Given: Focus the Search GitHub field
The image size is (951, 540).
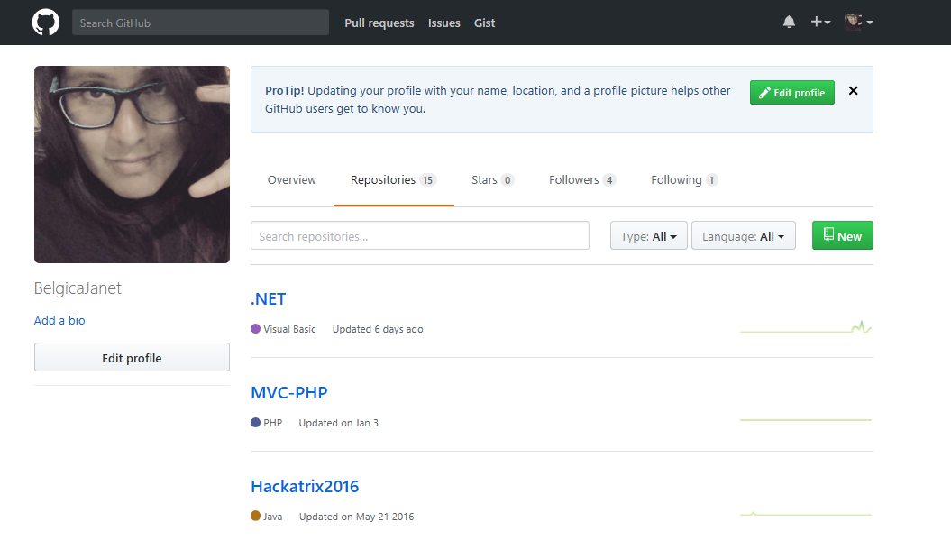Looking at the screenshot, I should click(x=200, y=23).
